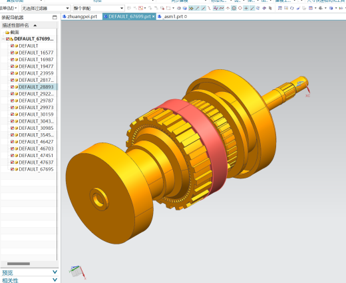Viewport: 346px width, 283px height.
Task: Click the navigator horizontal scrollbar thumb
Action: (19, 264)
